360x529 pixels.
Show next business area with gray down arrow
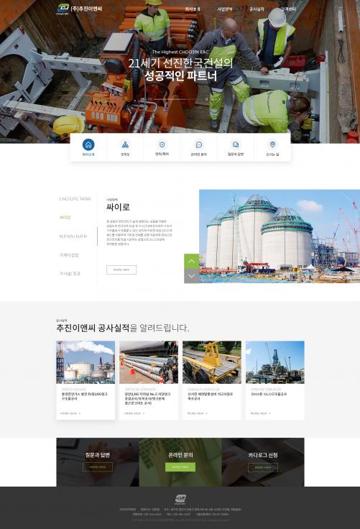[191, 276]
